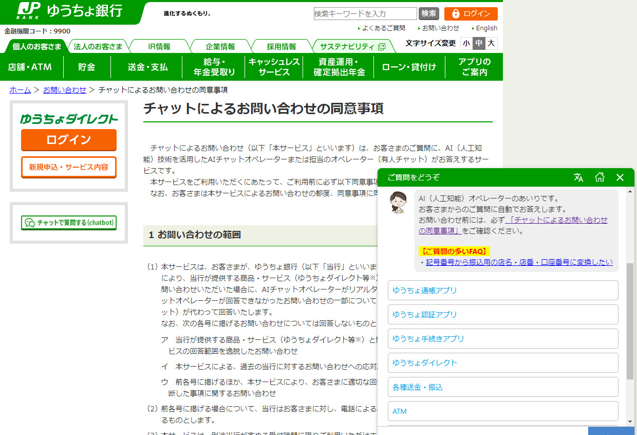Select the home icon in the chat window
The width and height of the screenshot is (637, 435).
click(599, 177)
